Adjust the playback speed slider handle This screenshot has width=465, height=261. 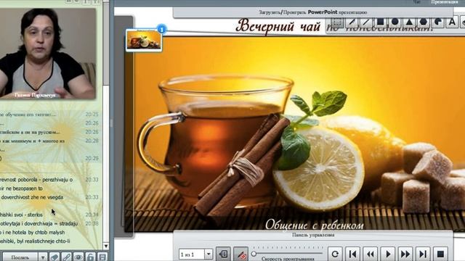tap(254, 254)
